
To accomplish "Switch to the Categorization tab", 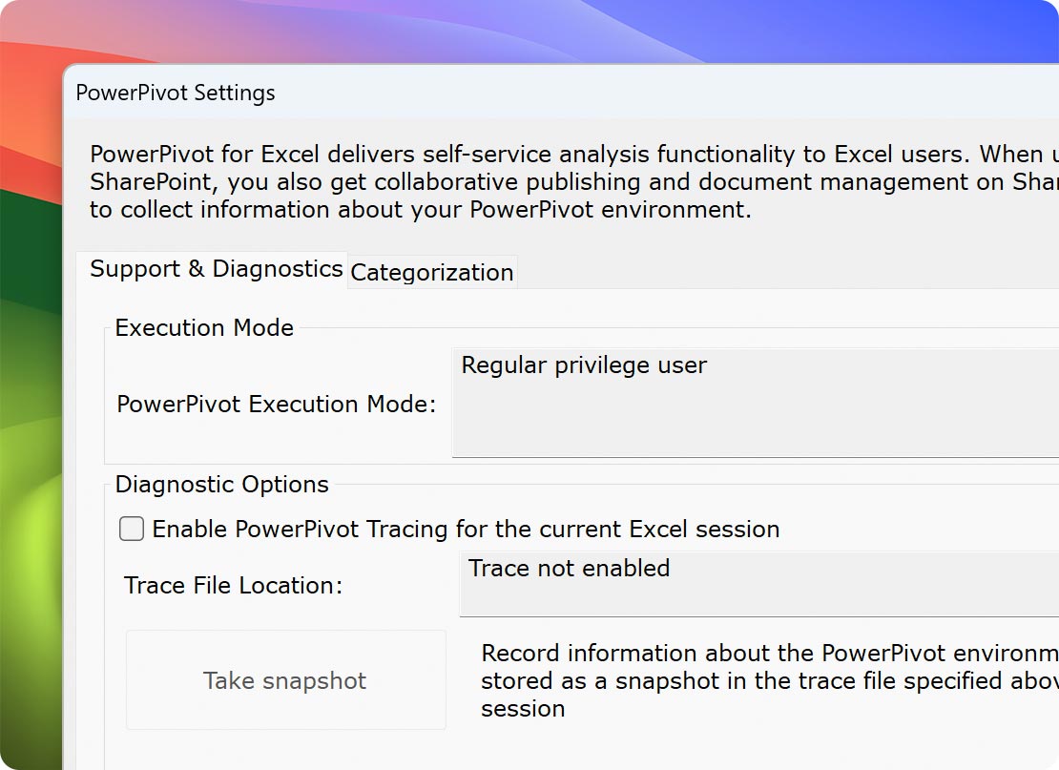I will pyautogui.click(x=430, y=272).
